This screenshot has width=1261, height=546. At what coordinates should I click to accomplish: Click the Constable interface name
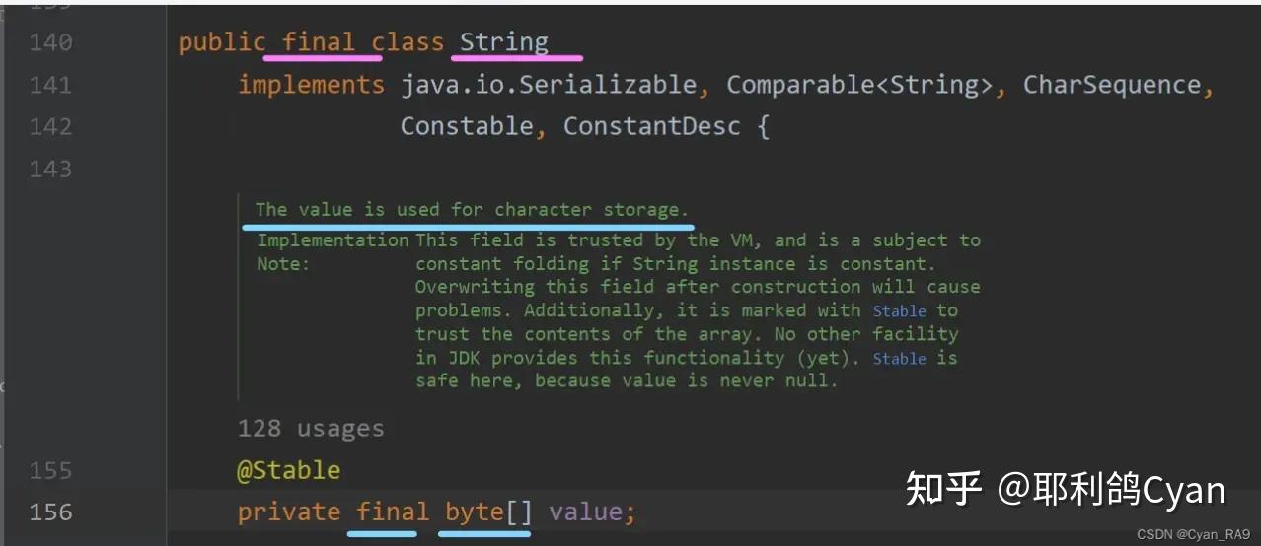pos(467,126)
